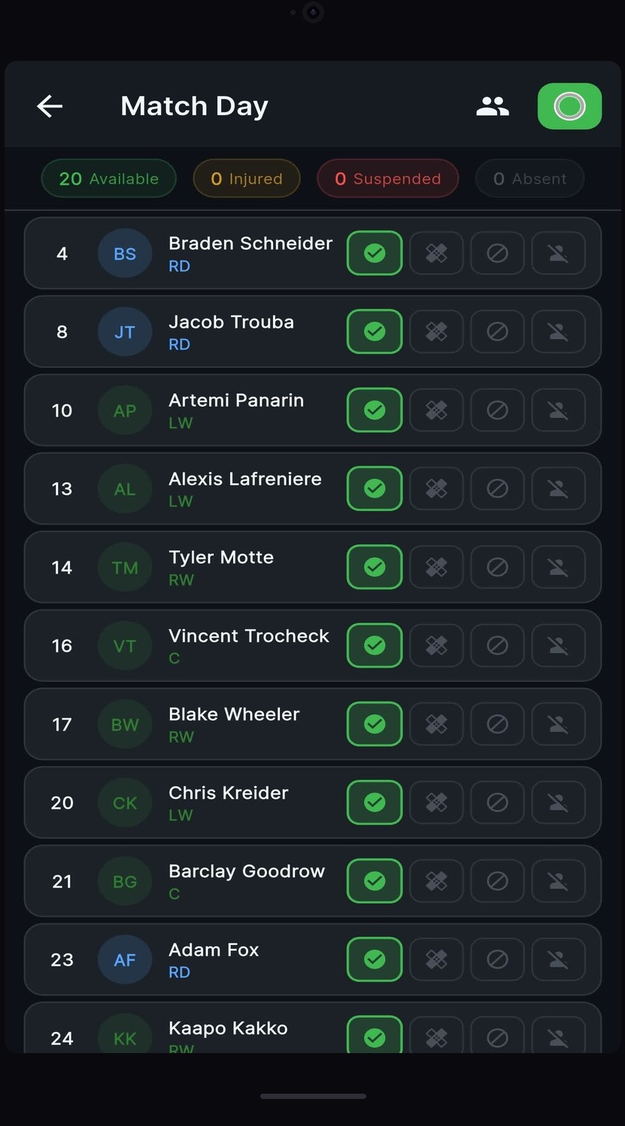This screenshot has width=625, height=1126.
Task: Mark Alexis Lafreniere as injured
Action: coord(436,489)
